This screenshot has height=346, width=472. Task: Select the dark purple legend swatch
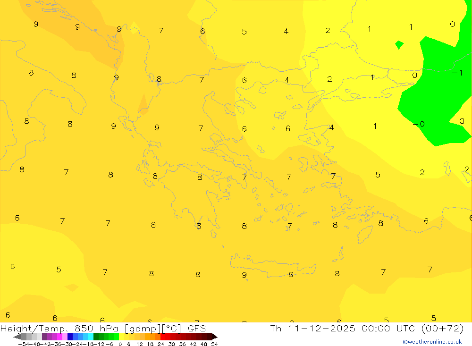(44, 337)
